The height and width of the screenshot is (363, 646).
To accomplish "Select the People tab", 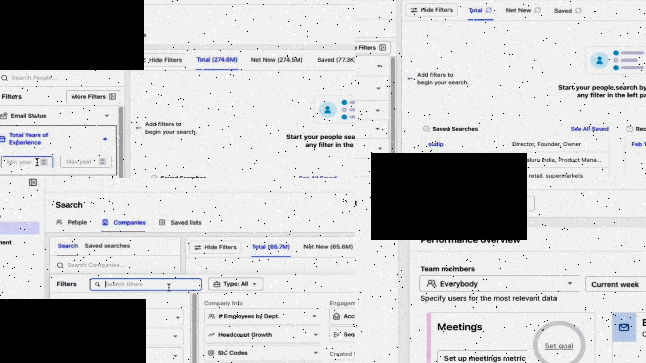I will 73,223.
